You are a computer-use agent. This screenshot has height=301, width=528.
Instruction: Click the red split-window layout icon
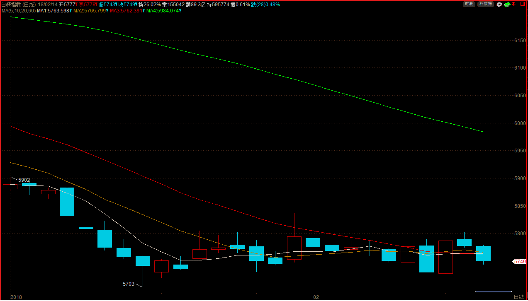click(523, 4)
